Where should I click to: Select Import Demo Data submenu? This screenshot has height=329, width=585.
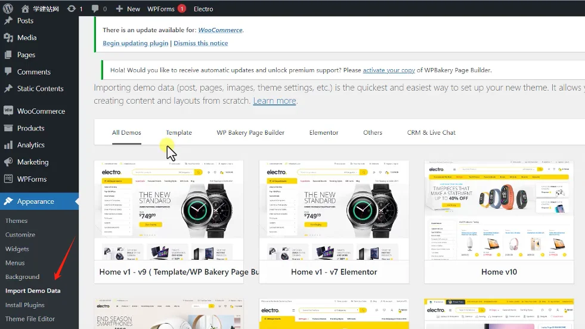[33, 291]
